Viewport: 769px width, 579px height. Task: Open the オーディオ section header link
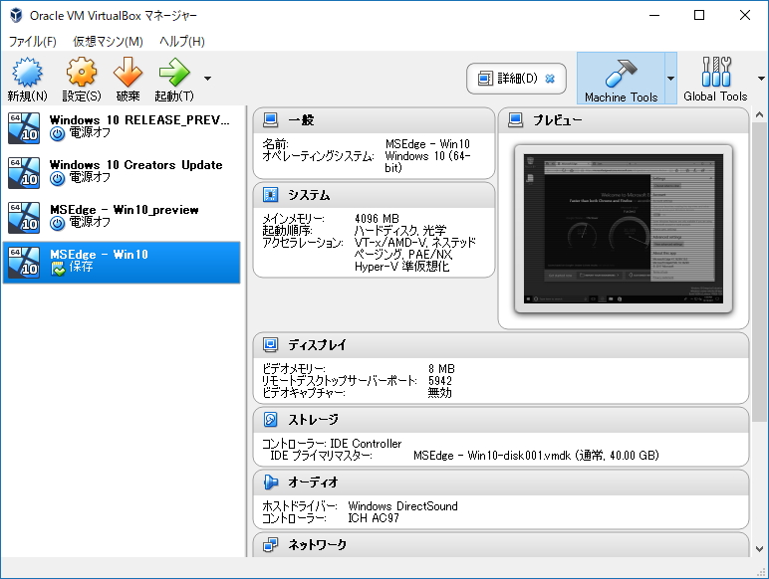click(x=313, y=482)
